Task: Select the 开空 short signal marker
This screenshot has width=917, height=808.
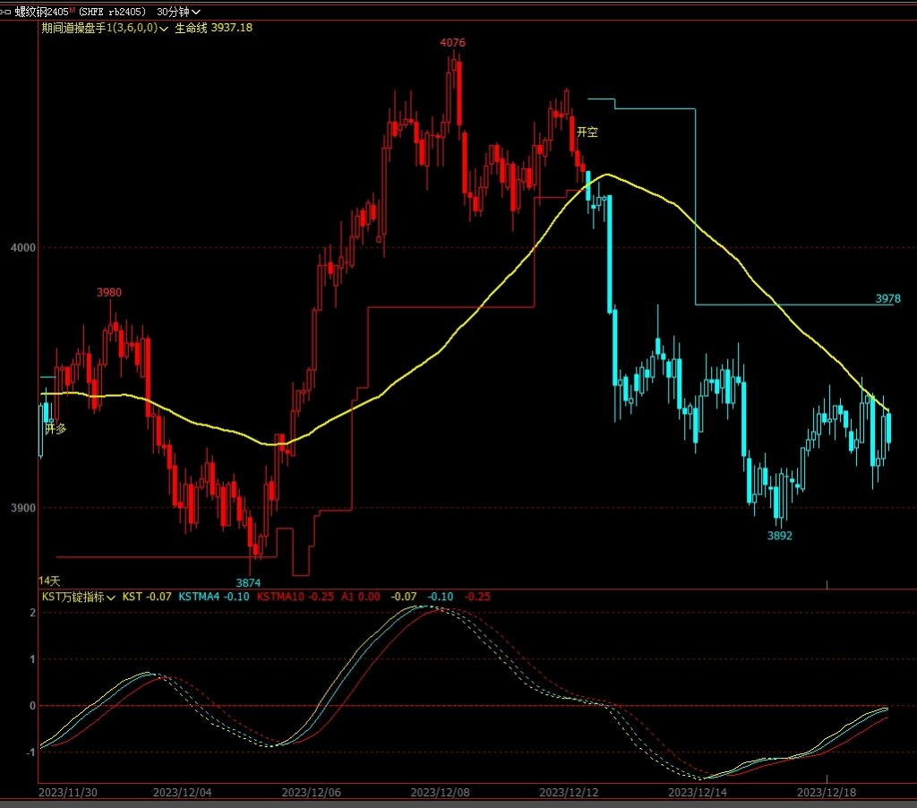Action: click(587, 132)
